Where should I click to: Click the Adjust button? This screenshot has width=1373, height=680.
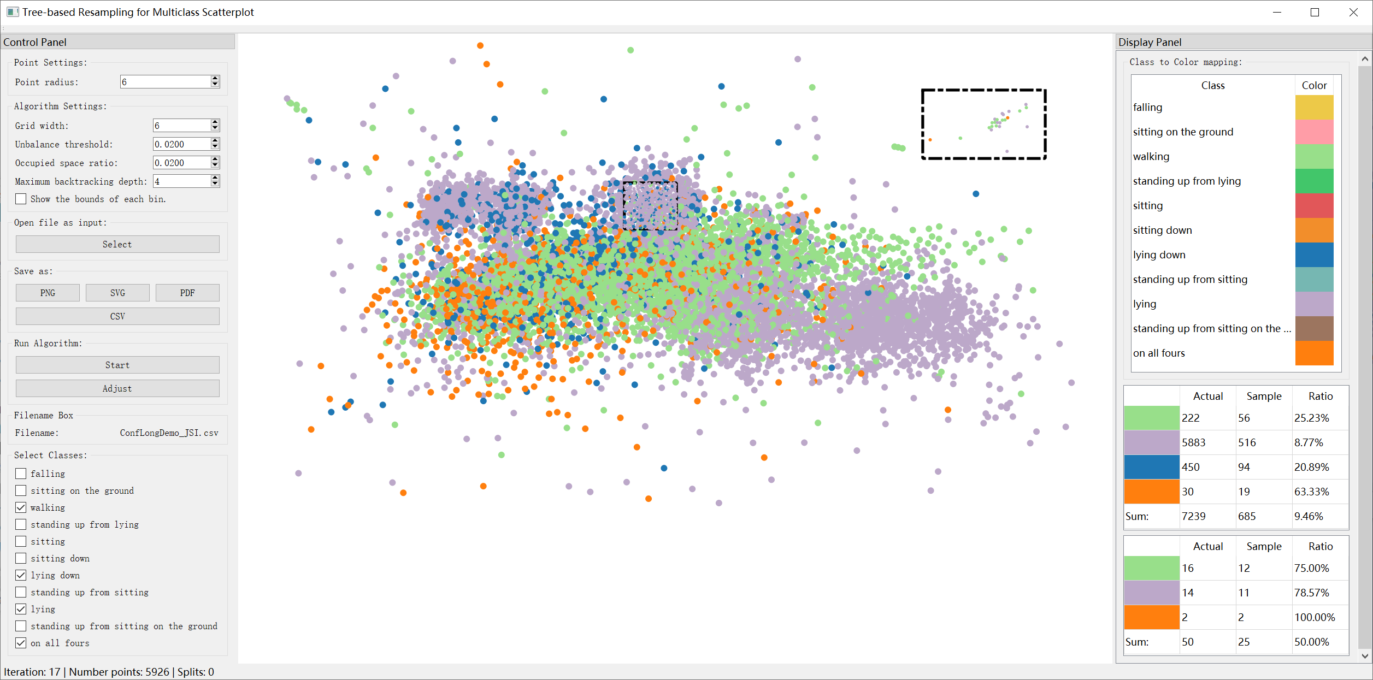(117, 388)
